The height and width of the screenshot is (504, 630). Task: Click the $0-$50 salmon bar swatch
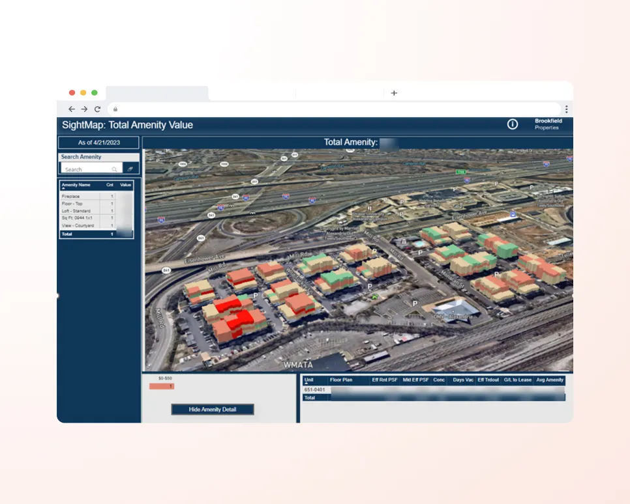(x=162, y=386)
